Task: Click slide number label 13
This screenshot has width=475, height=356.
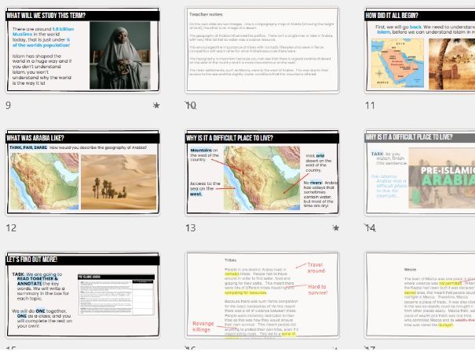Action: pyautogui.click(x=191, y=227)
